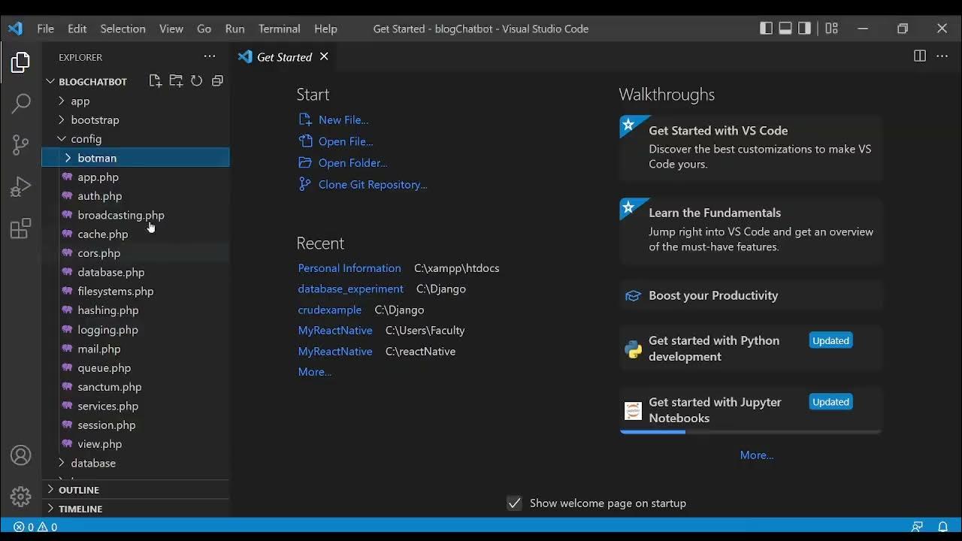The height and width of the screenshot is (541, 962).
Task: Click the Open Folder... link
Action: [353, 162]
